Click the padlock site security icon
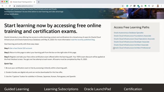The image size is (164, 92). [x=14, y=6]
